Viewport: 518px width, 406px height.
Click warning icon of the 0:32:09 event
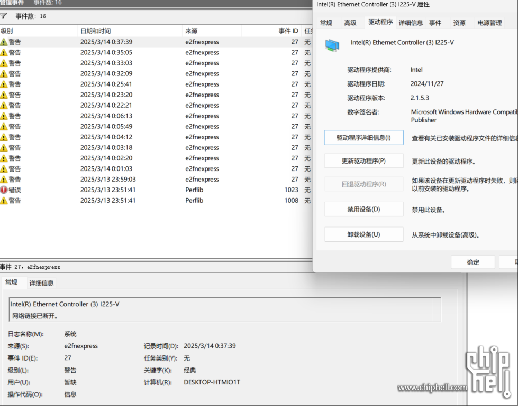[x=4, y=73]
